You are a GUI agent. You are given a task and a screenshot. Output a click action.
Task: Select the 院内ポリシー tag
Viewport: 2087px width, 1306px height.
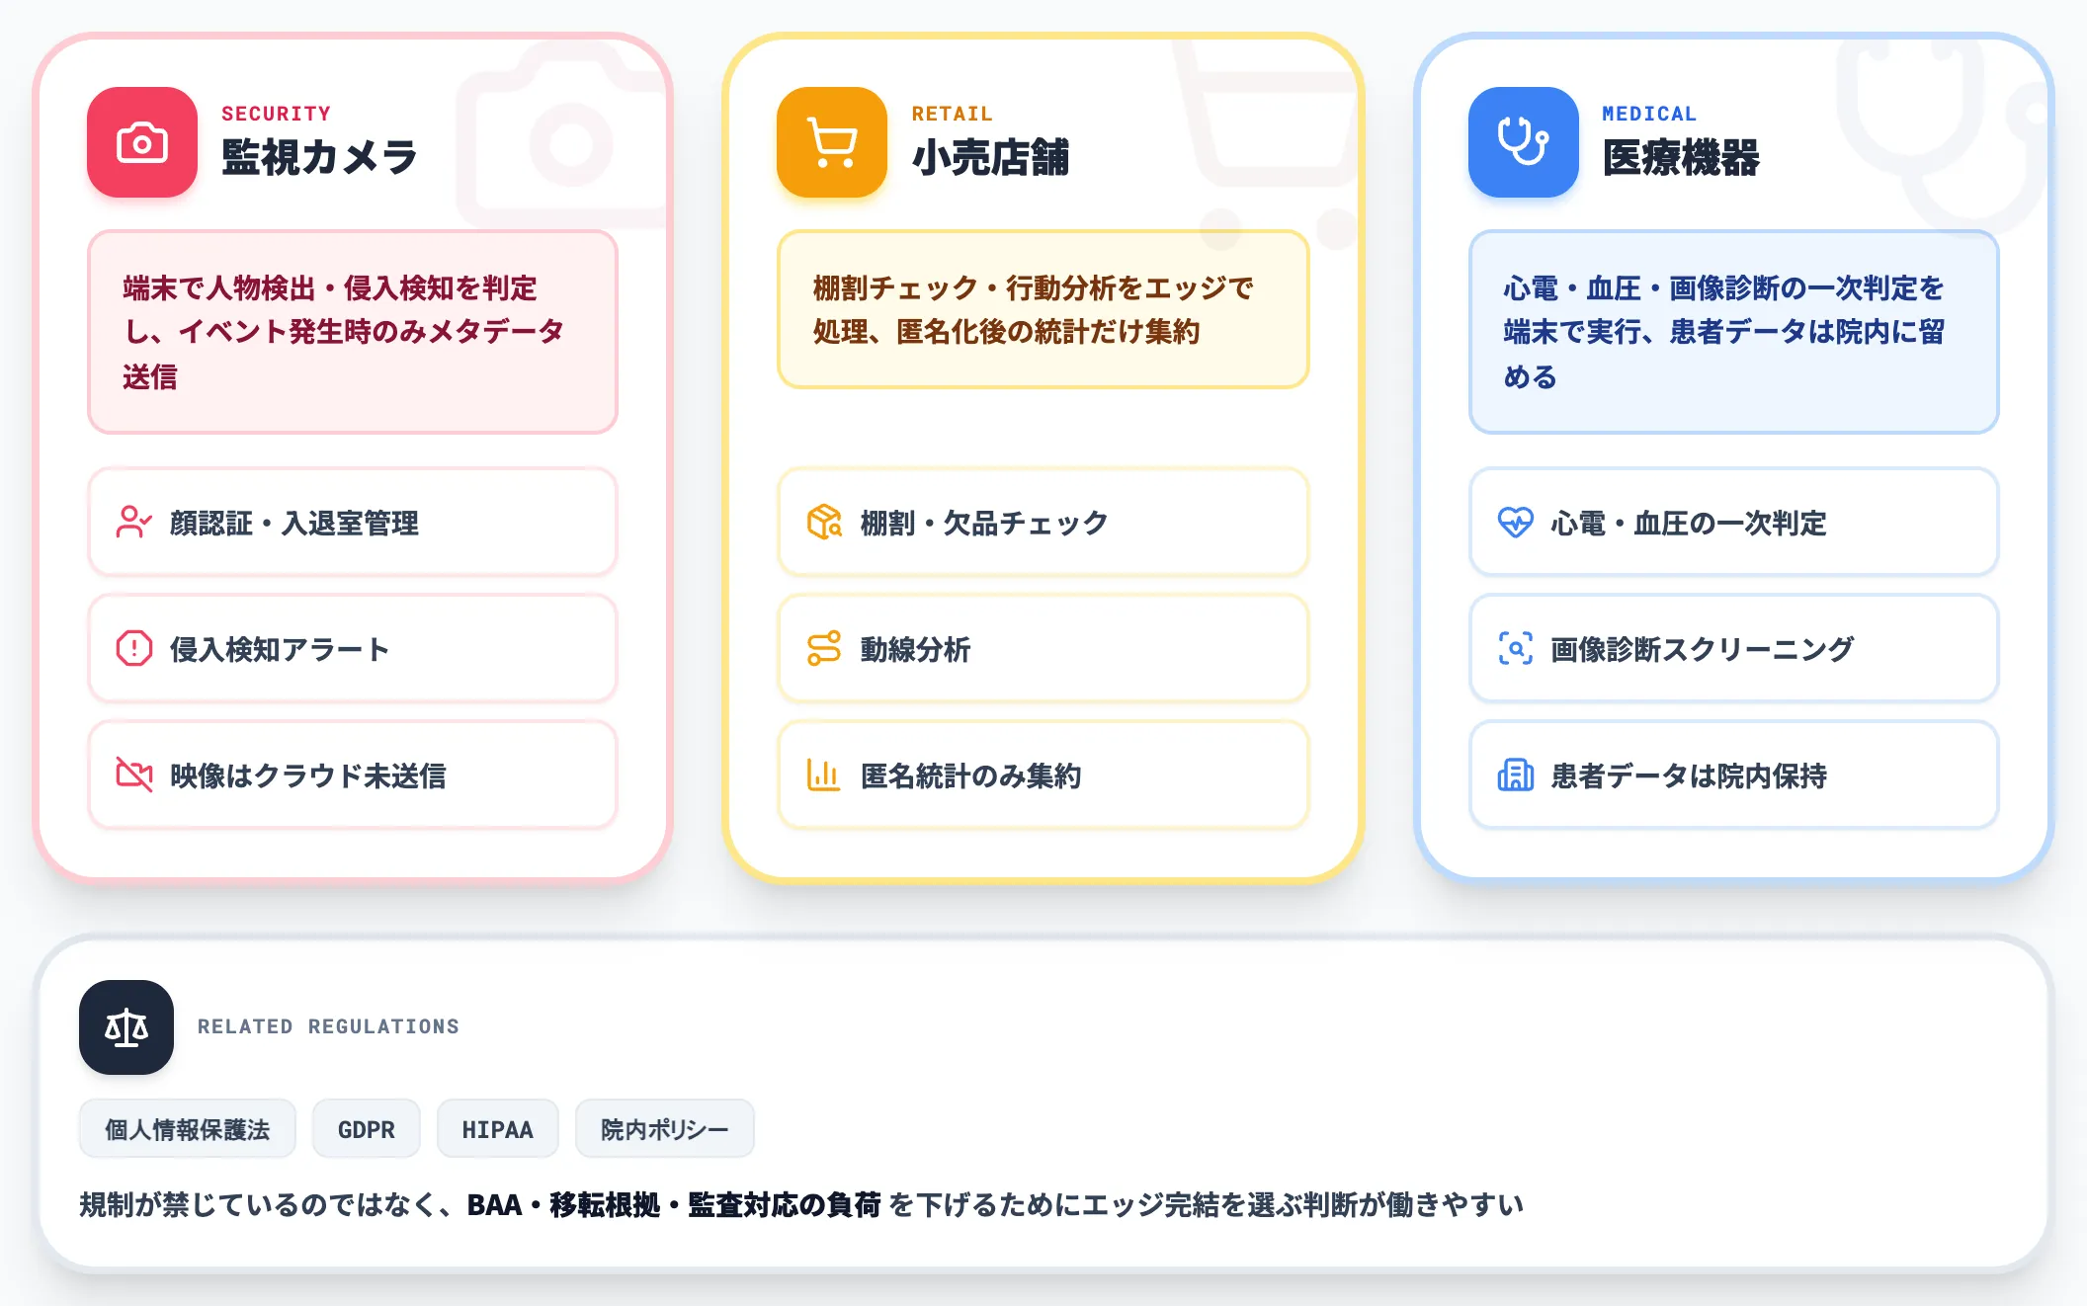pyautogui.click(x=665, y=1129)
